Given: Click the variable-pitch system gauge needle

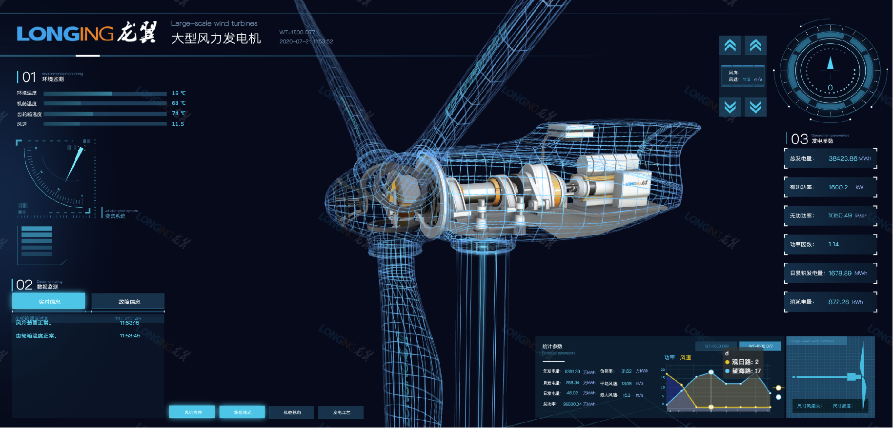Looking at the screenshot, I should point(75,164).
